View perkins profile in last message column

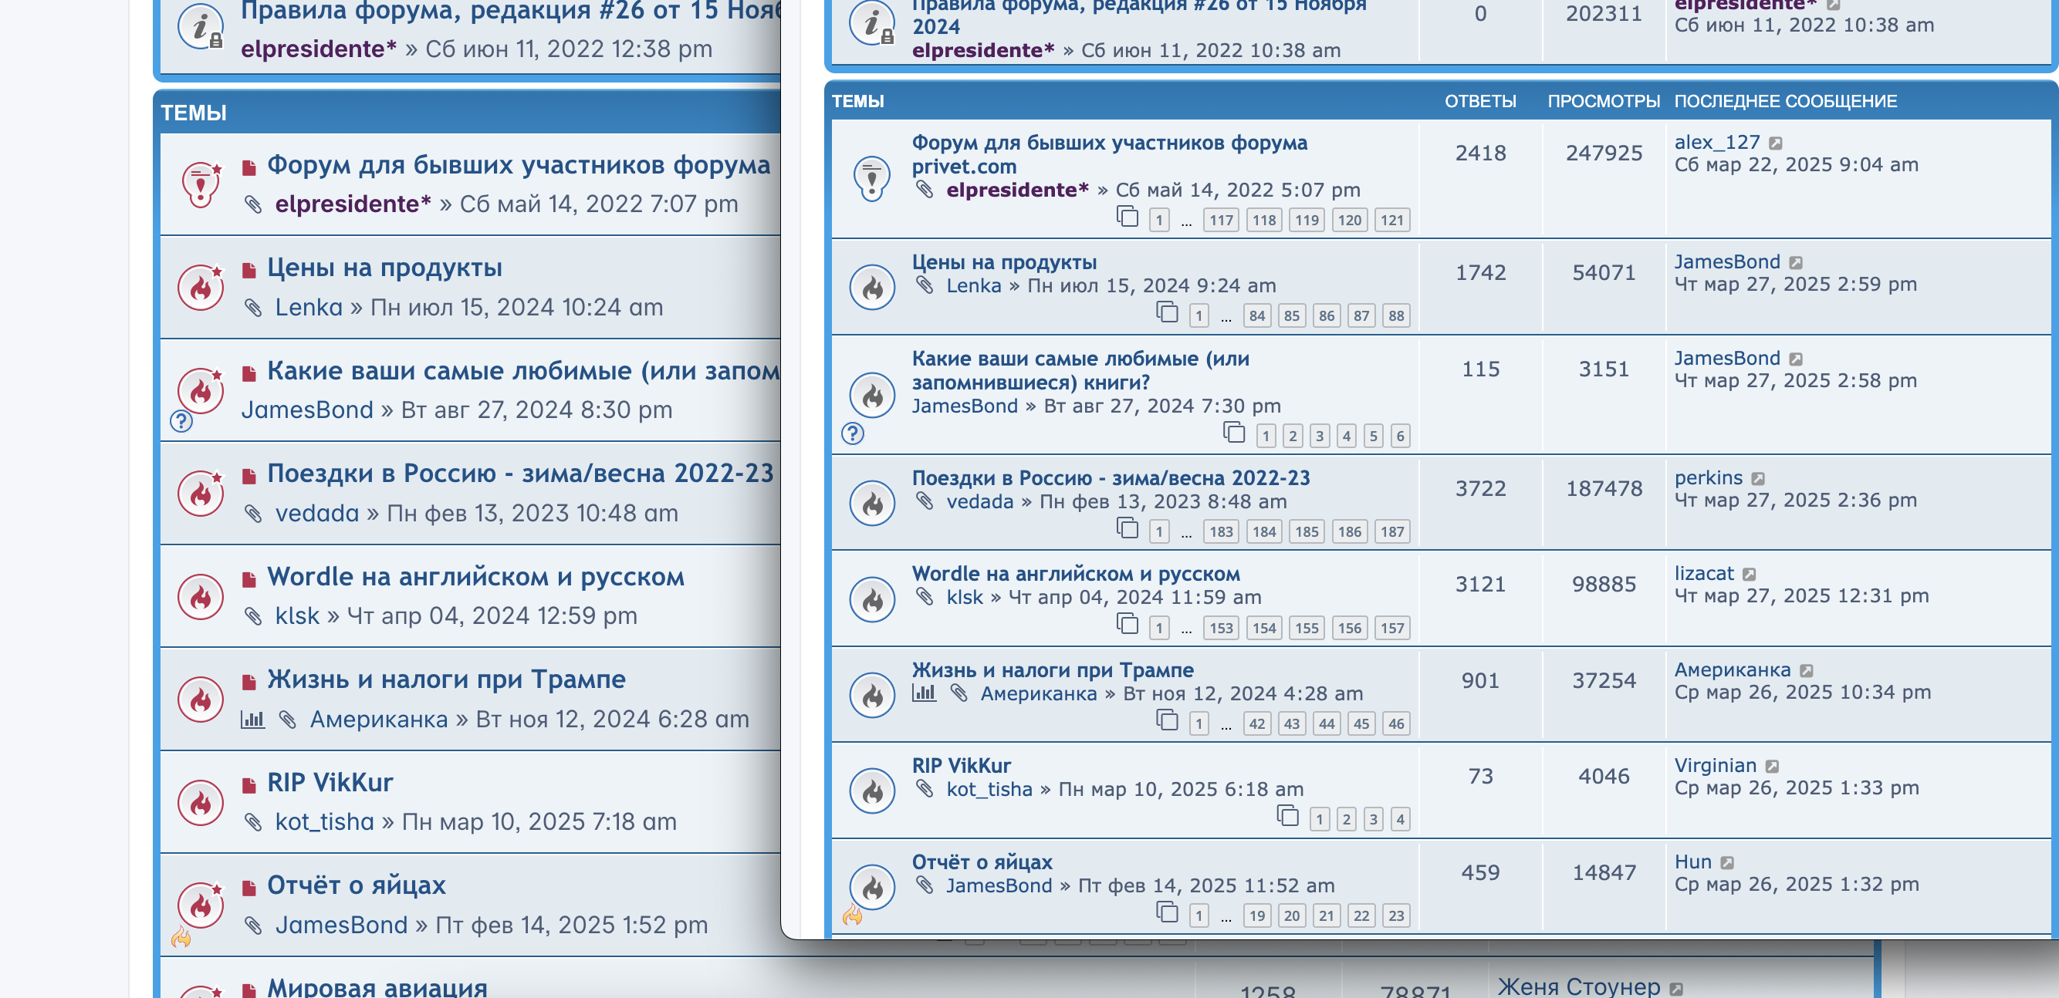point(1708,478)
